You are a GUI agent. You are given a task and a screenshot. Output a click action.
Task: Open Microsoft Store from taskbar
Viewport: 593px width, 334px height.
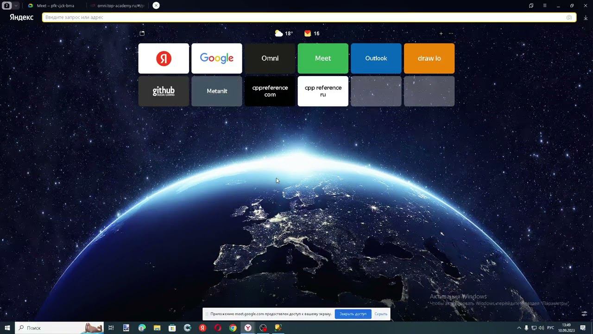click(x=172, y=328)
